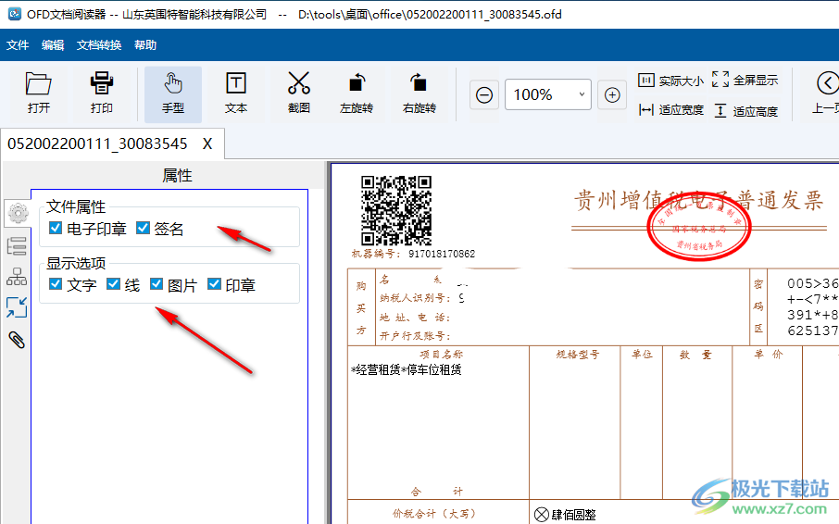
Task: Open the 帮助 menu
Action: pyautogui.click(x=145, y=45)
